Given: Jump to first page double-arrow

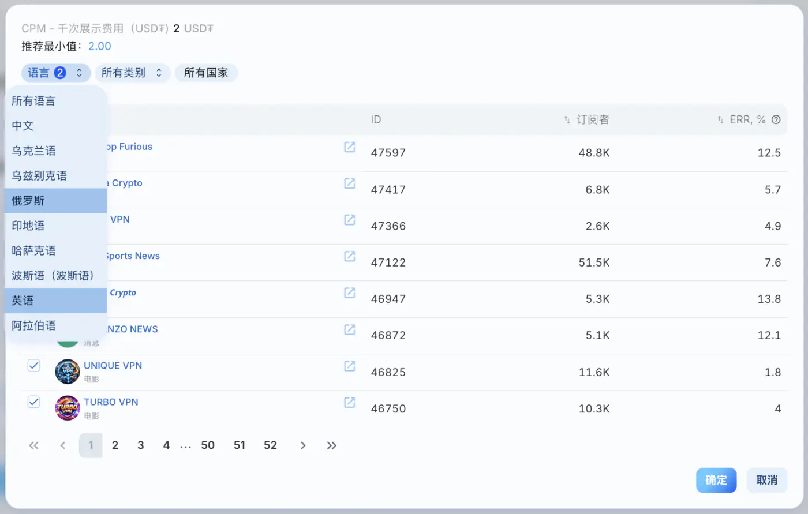Looking at the screenshot, I should click(34, 445).
